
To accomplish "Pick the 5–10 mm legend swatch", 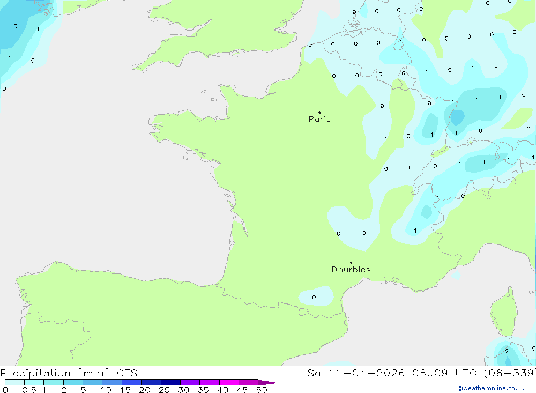I will pyautogui.click(x=93, y=382).
